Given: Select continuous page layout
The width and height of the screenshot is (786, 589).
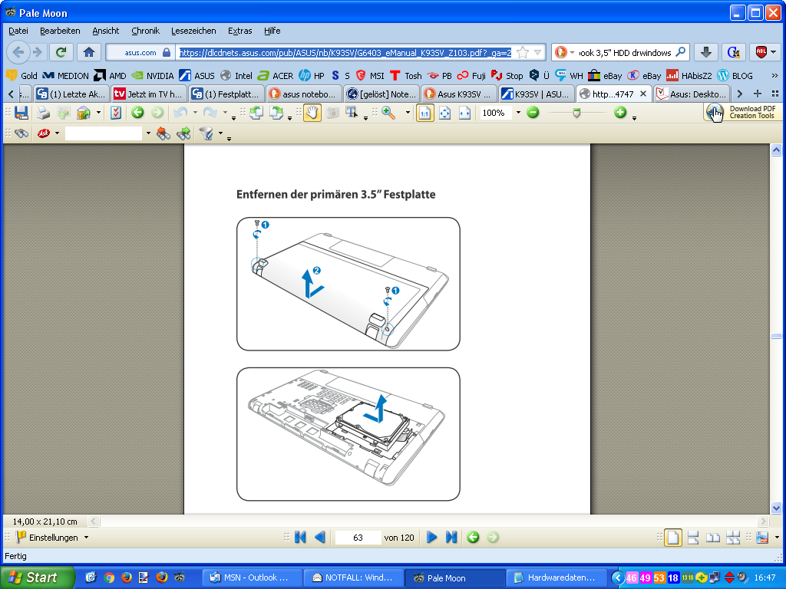Looking at the screenshot, I should (x=693, y=538).
